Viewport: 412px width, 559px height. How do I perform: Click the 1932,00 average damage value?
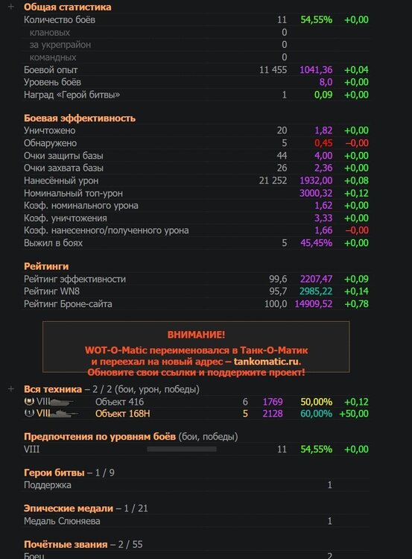coord(316,181)
